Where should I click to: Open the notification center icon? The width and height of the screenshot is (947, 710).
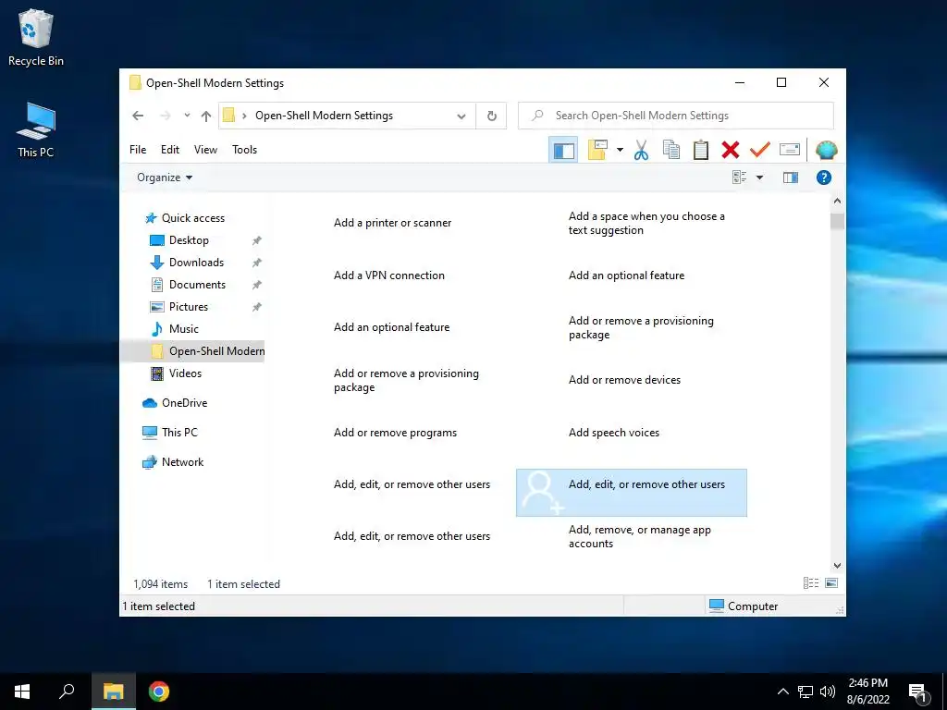(918, 693)
